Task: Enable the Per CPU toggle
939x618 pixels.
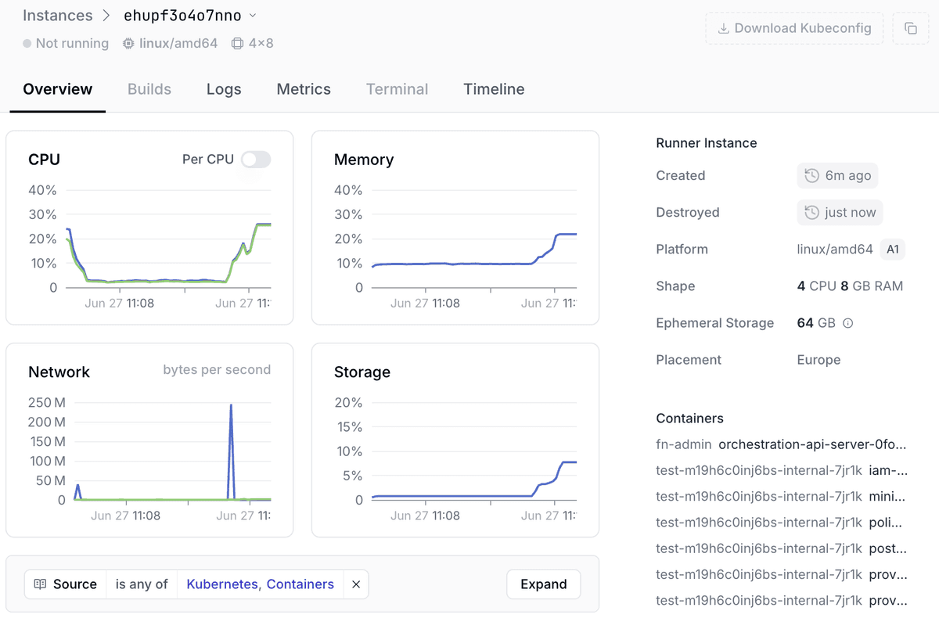Action: (x=254, y=158)
